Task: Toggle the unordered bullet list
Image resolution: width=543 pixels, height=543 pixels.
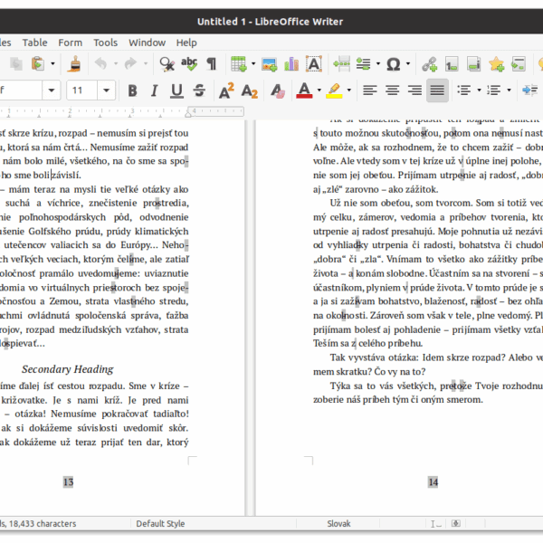Action: coord(464,90)
